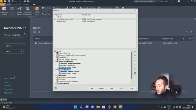Open the project options three-dot menu
The height and width of the screenshot is (110, 196).
pos(26,35)
